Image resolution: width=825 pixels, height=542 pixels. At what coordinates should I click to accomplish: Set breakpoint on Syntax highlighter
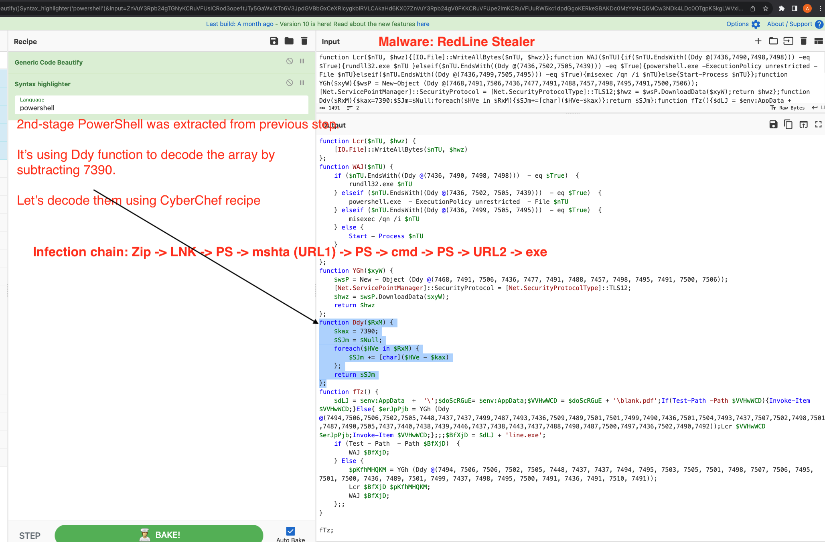click(x=302, y=83)
